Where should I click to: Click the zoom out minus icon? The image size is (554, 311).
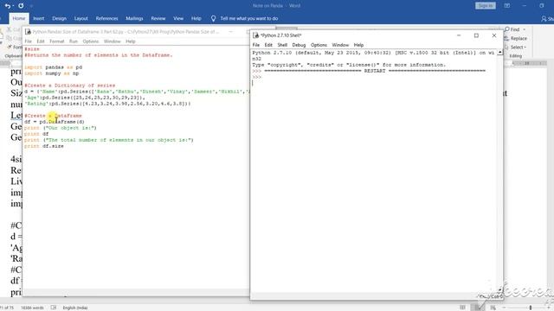[504, 308]
